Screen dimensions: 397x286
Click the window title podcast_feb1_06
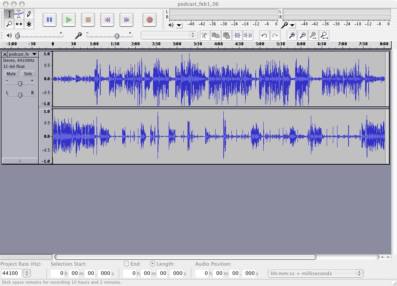[x=198, y=4]
